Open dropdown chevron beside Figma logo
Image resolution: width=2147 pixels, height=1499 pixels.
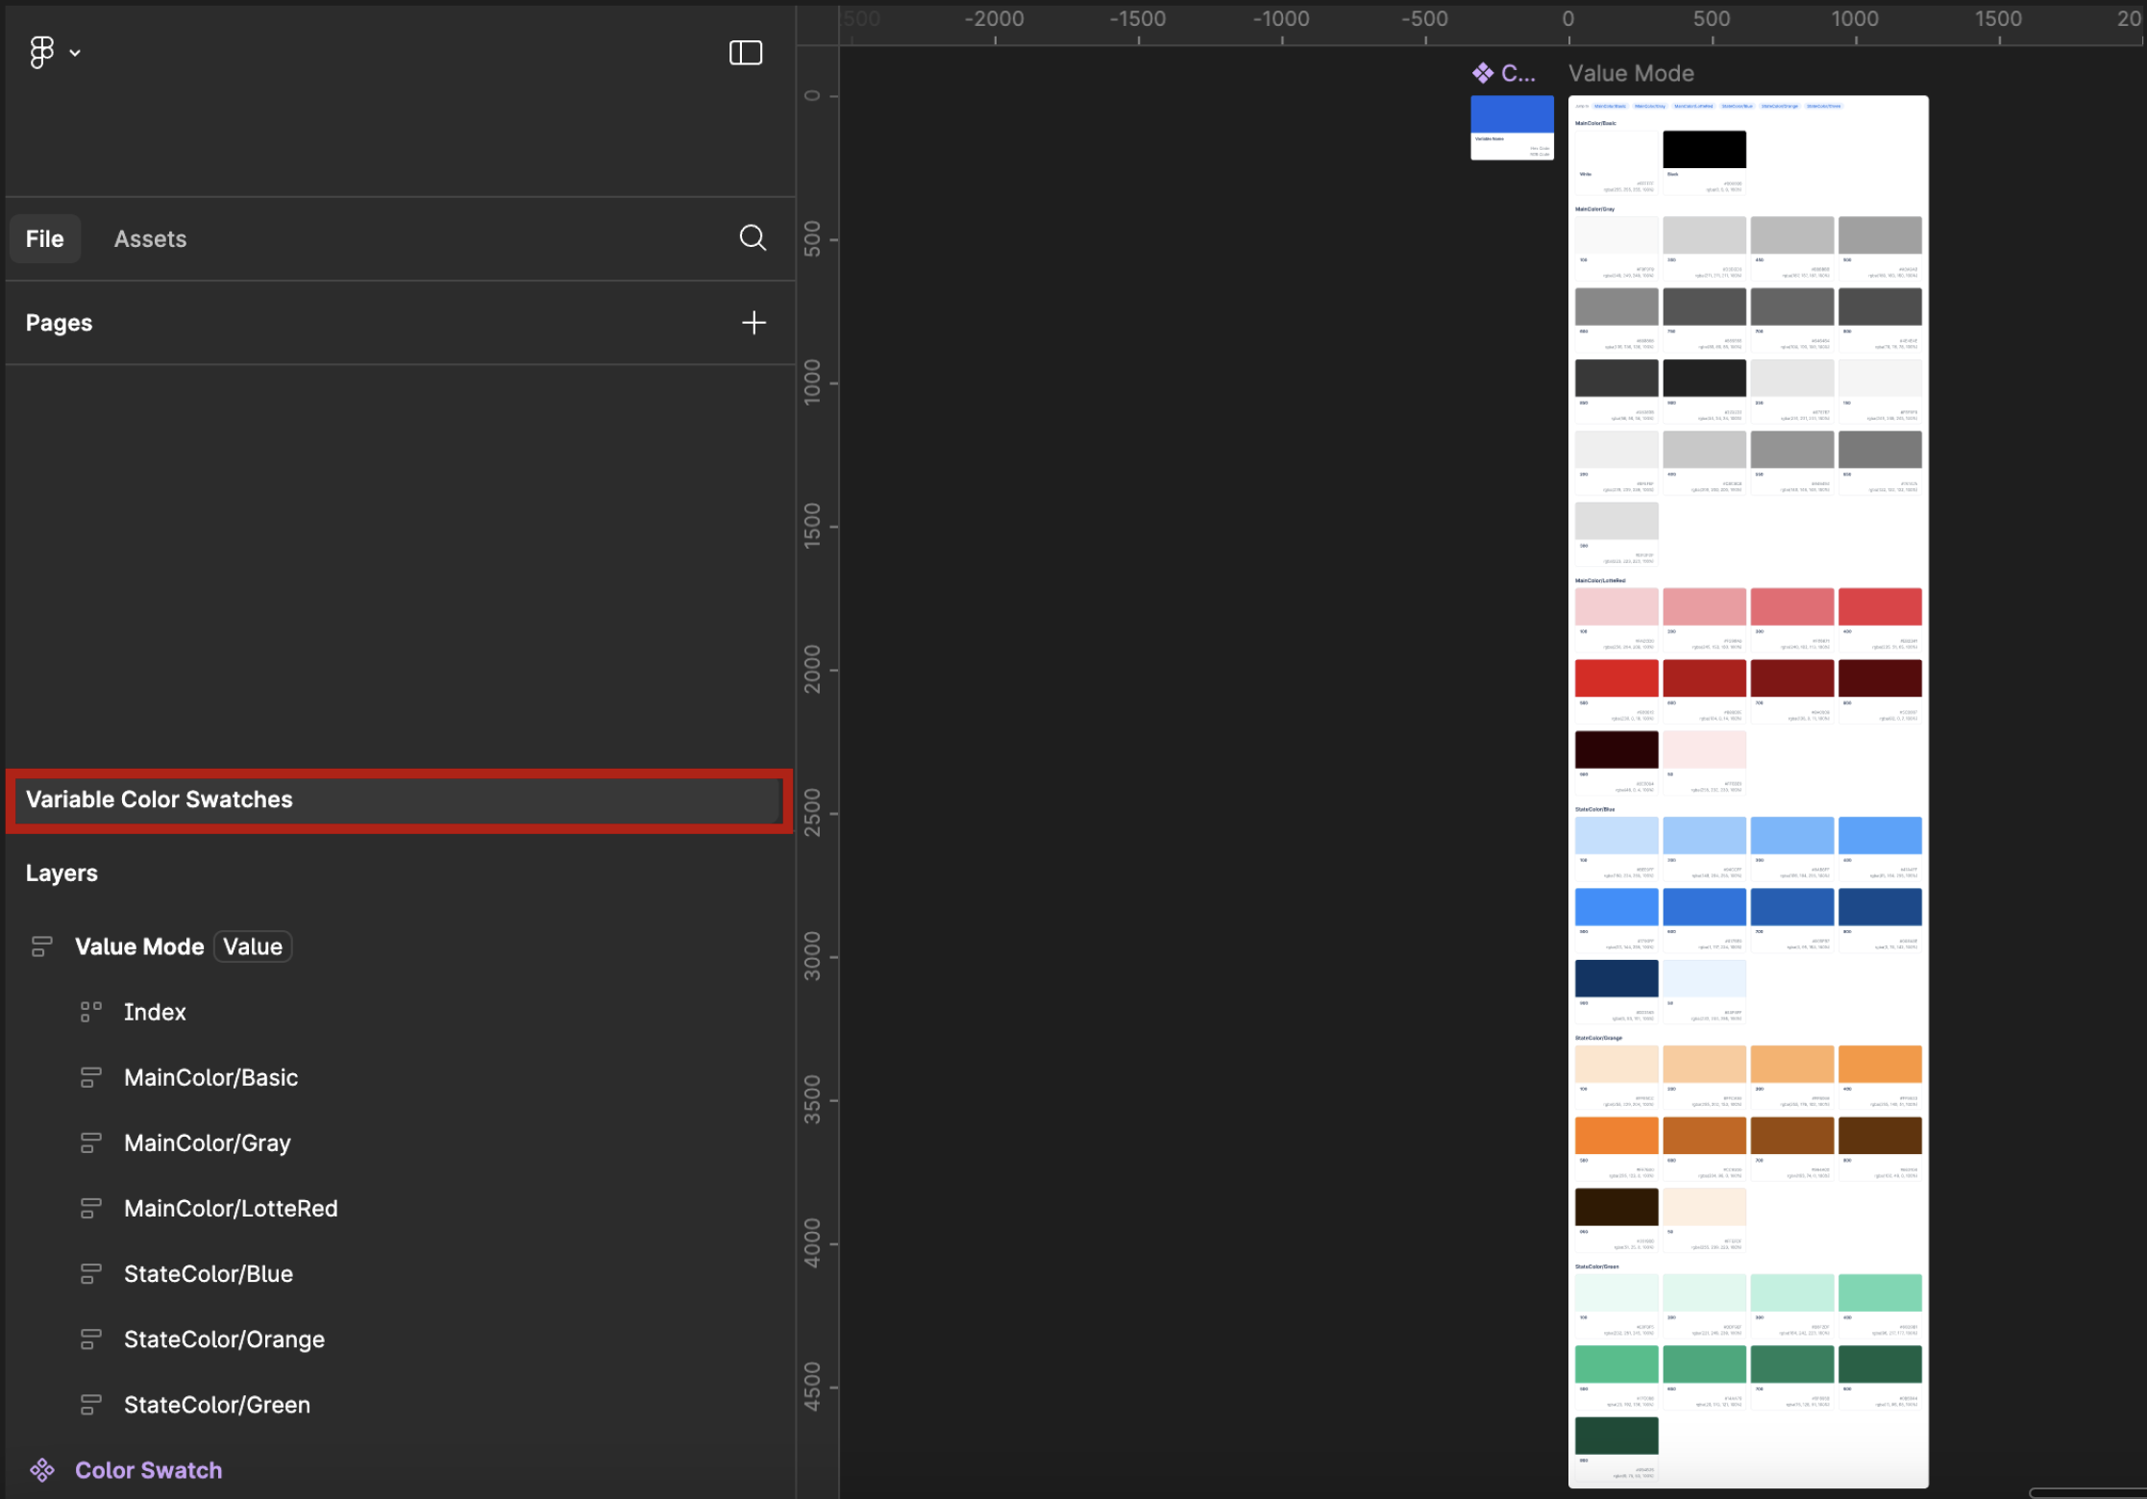[x=75, y=53]
